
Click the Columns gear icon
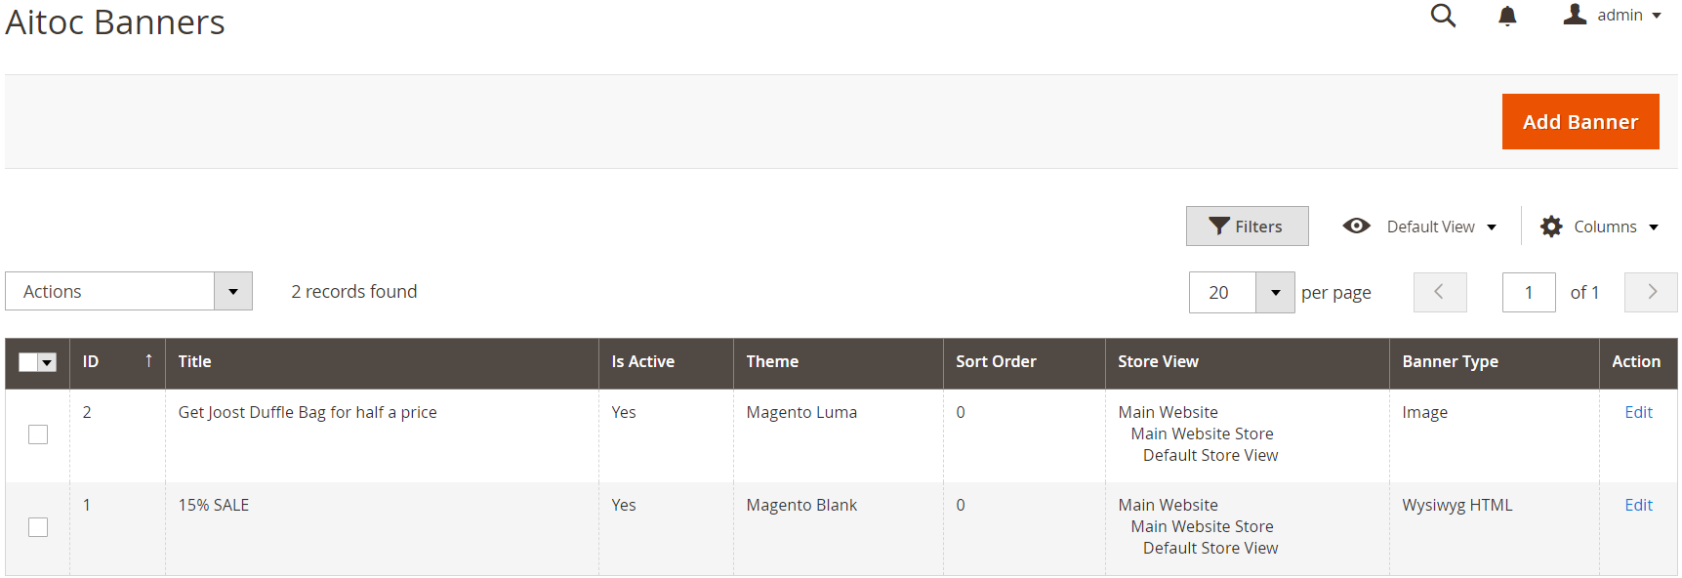click(1551, 227)
